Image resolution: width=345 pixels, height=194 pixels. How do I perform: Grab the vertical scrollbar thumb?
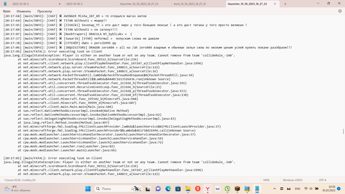[x=343, y=131]
